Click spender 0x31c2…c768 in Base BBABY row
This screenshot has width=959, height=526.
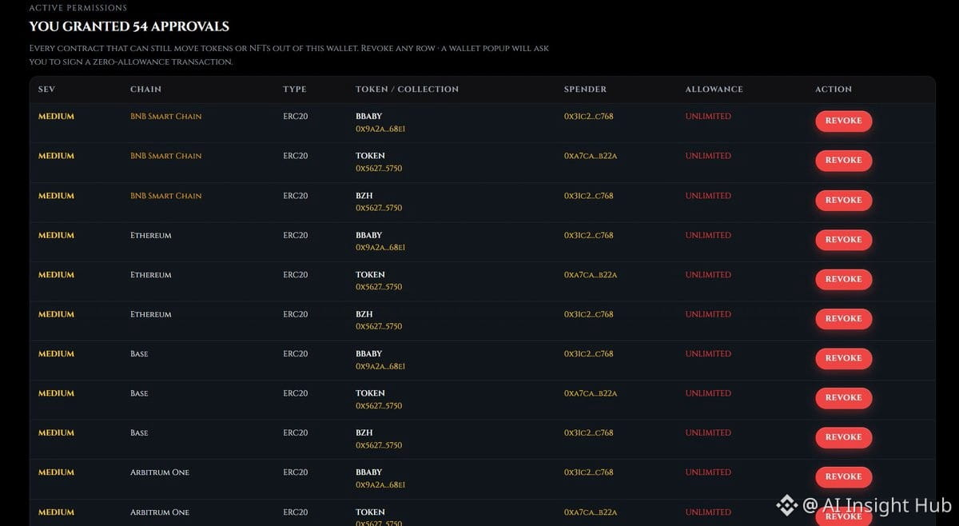pos(589,354)
